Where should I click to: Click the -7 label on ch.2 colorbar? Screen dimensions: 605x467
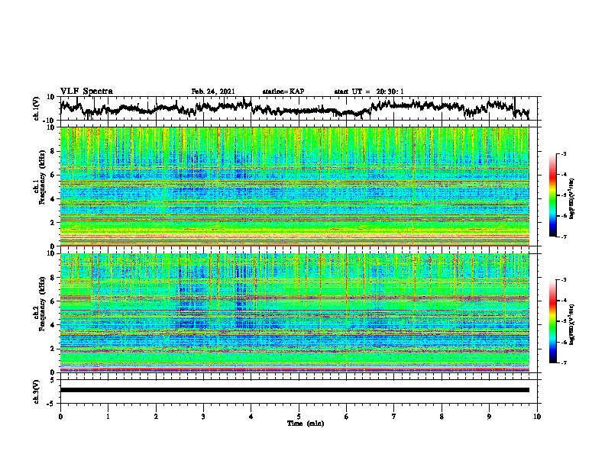pos(563,362)
